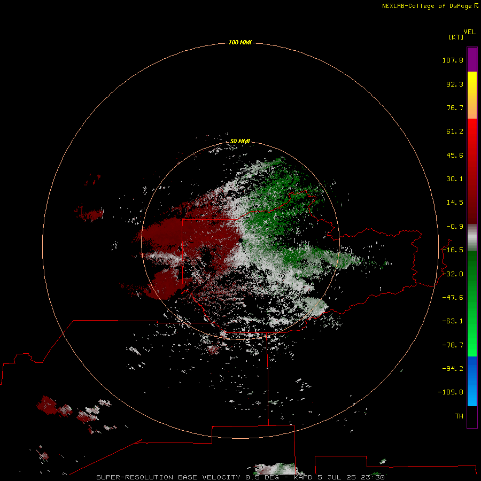Click the 61.2 legend value

[455, 131]
